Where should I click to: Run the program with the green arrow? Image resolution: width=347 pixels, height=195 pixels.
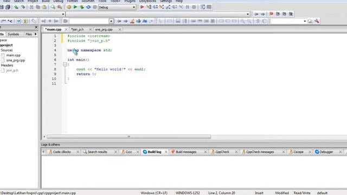(75, 7)
